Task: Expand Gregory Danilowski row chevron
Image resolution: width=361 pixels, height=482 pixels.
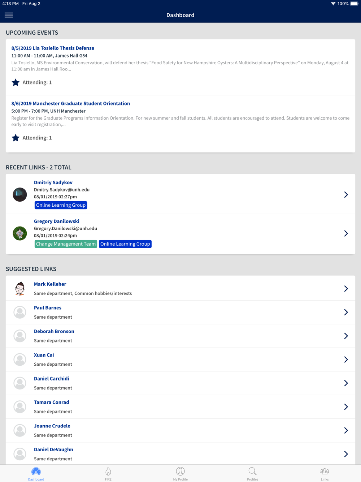Action: coord(346,233)
